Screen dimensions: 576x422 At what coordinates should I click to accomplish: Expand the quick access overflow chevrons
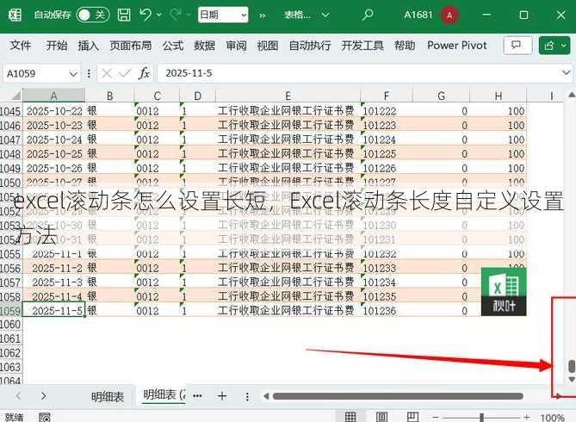[x=263, y=16]
